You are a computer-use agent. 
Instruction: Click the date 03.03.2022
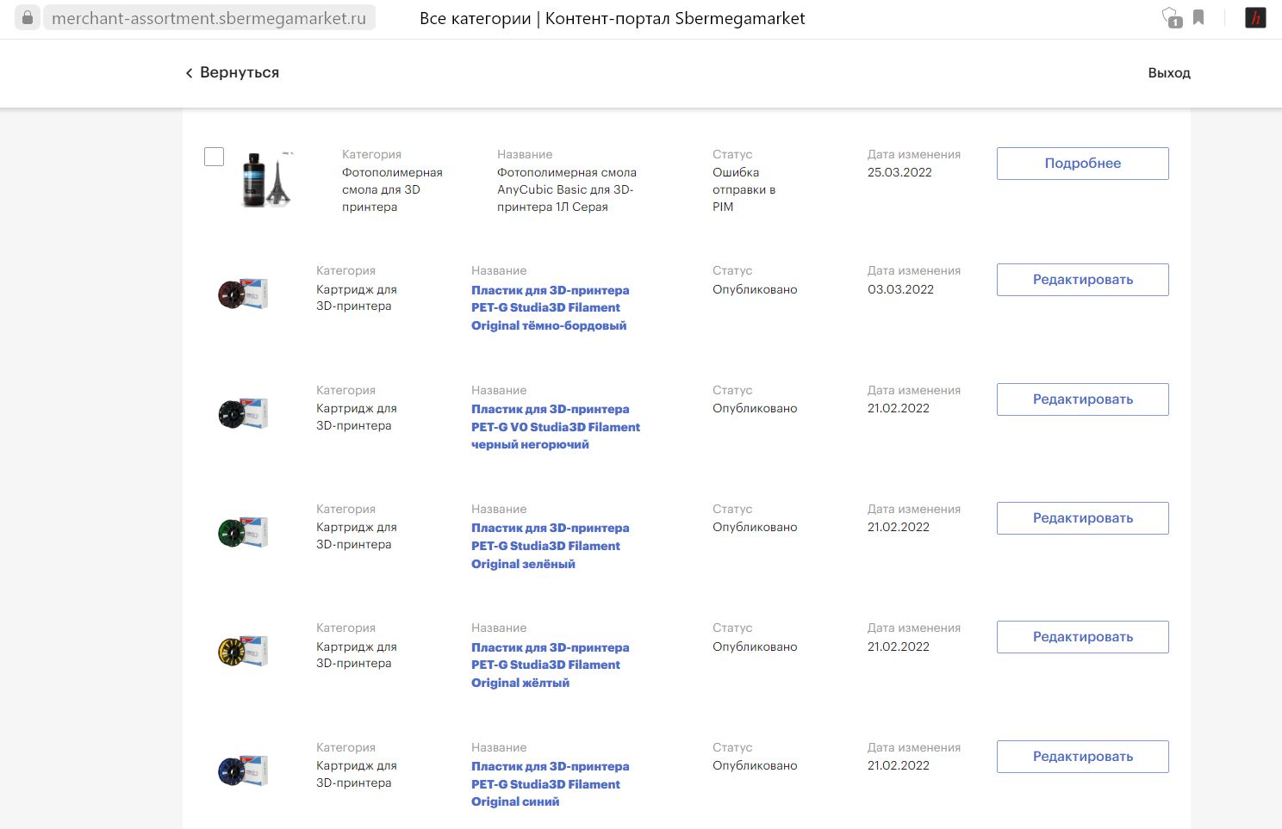coord(900,289)
